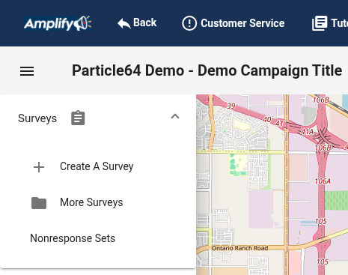Open the Customer Service link

point(233,23)
